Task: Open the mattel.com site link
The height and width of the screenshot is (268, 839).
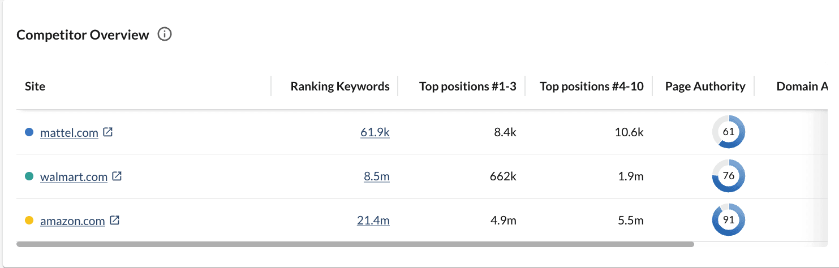Action: click(x=69, y=133)
